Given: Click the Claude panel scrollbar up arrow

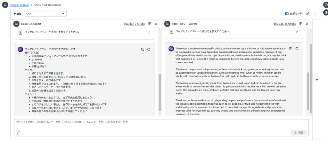Looking at the screenshot, I should [160, 30].
